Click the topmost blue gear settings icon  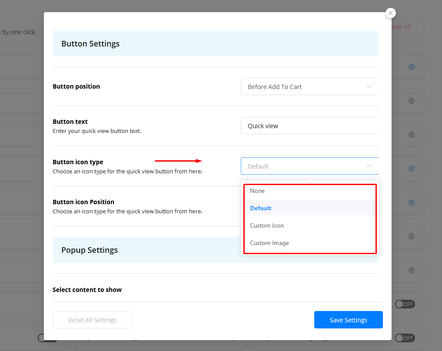411,67
